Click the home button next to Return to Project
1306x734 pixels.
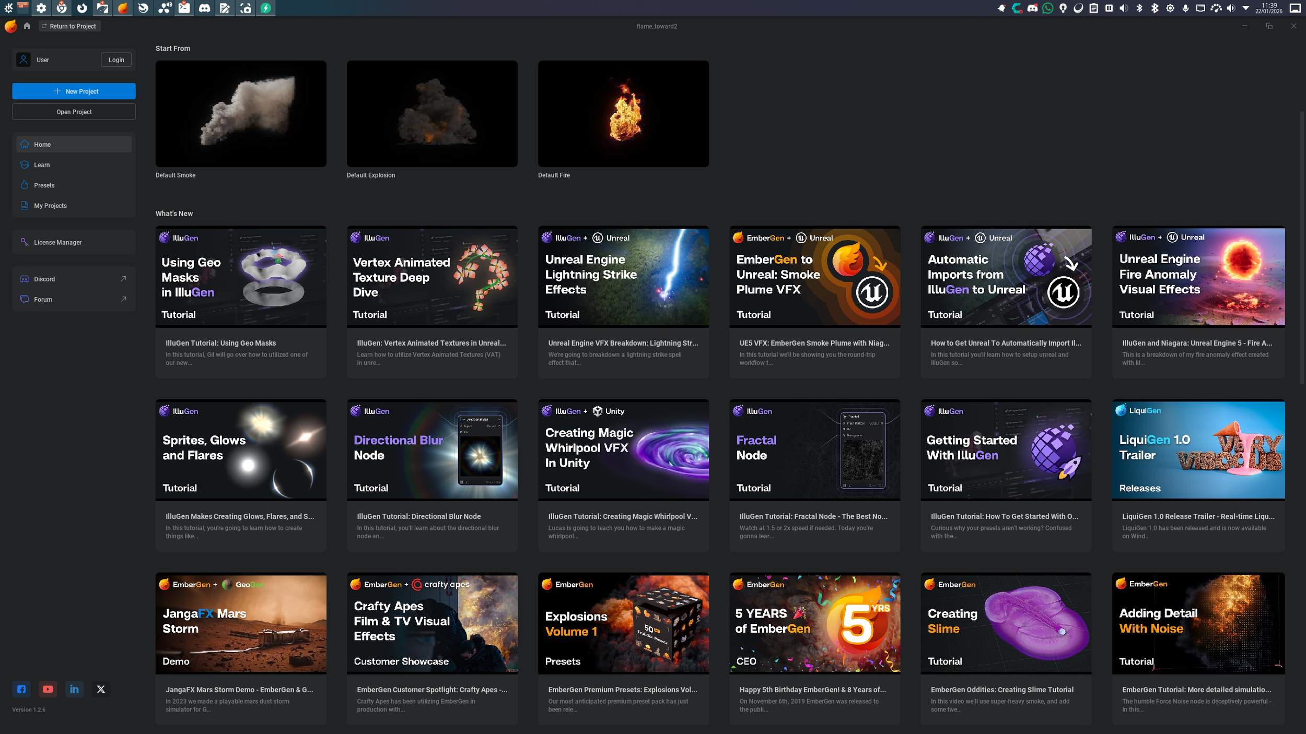tap(27, 26)
